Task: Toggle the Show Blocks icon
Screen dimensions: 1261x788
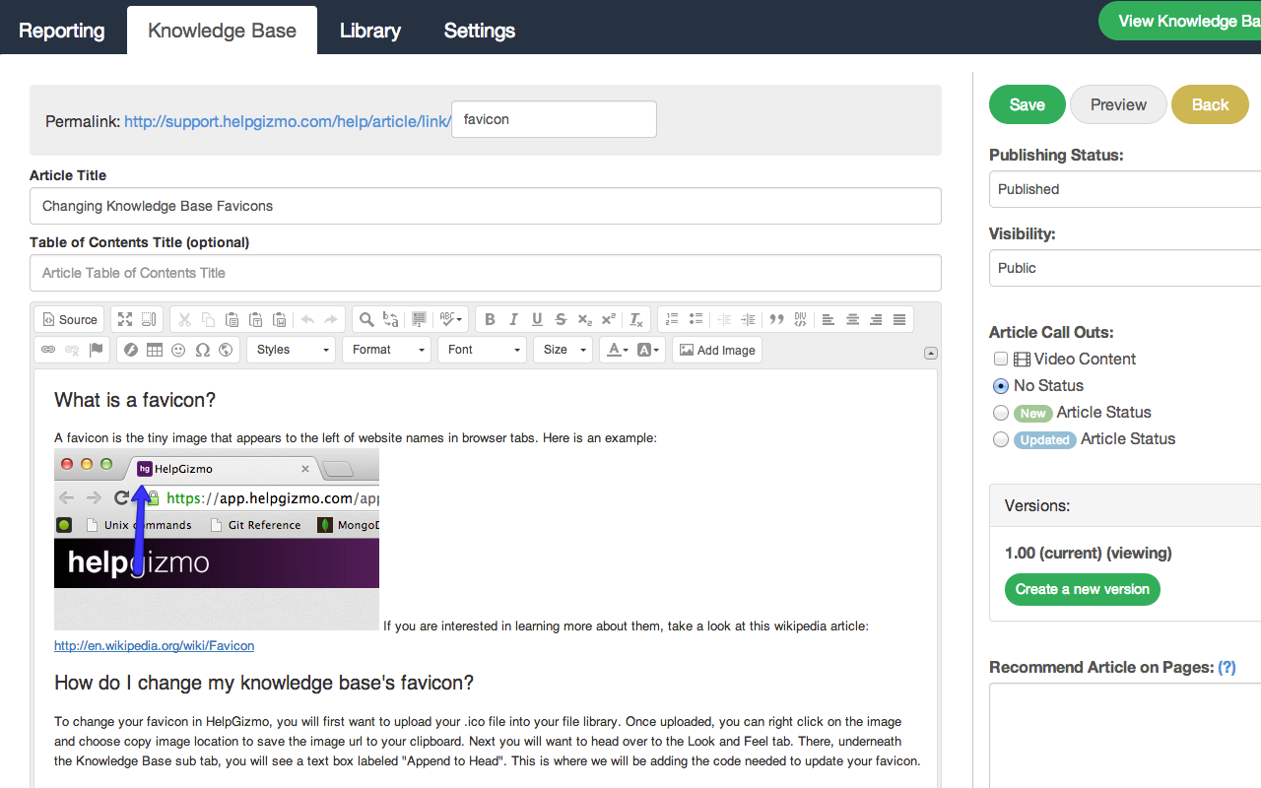Action: click(x=149, y=319)
